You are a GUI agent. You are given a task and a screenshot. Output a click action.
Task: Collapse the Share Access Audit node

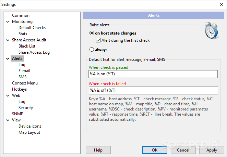tap(8, 40)
